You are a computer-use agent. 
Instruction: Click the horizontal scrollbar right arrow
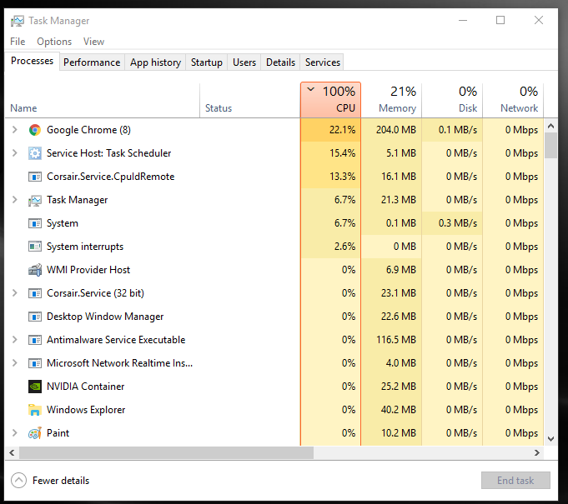coord(537,452)
